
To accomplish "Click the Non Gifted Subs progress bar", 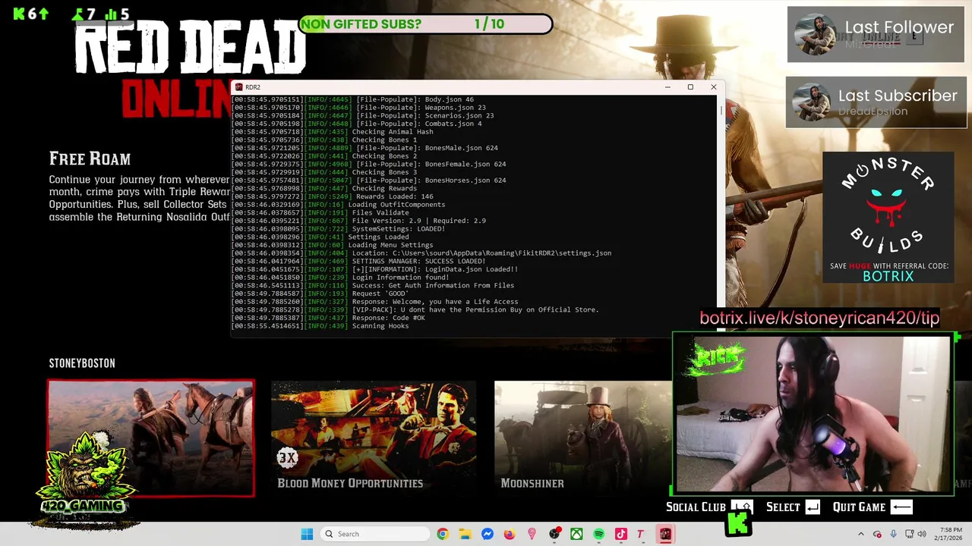I will click(x=425, y=24).
